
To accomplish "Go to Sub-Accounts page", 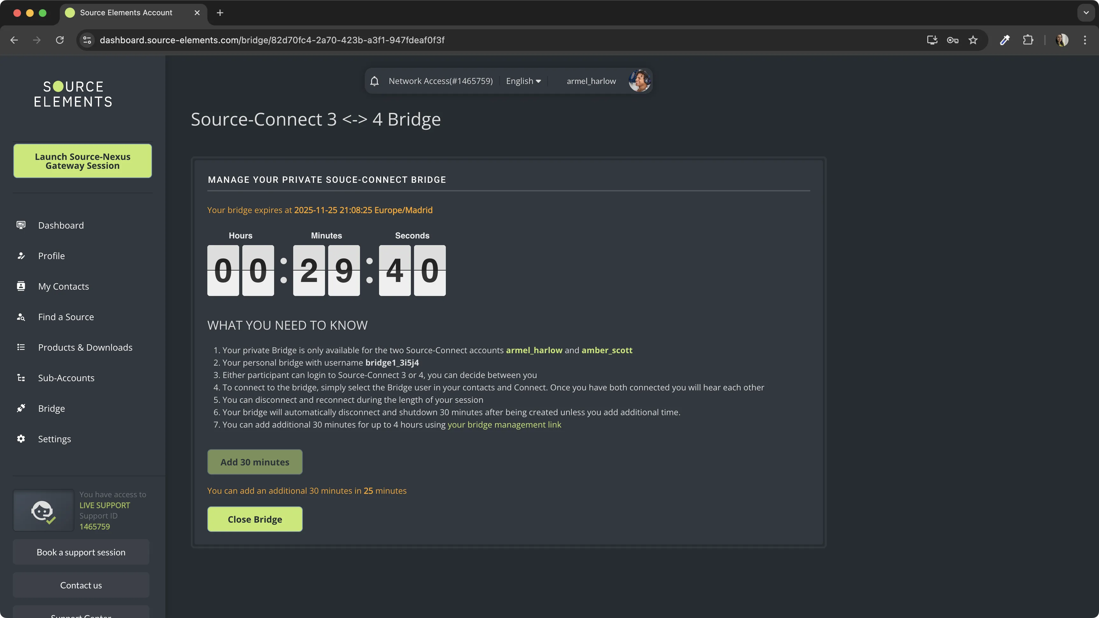I will pos(66,378).
